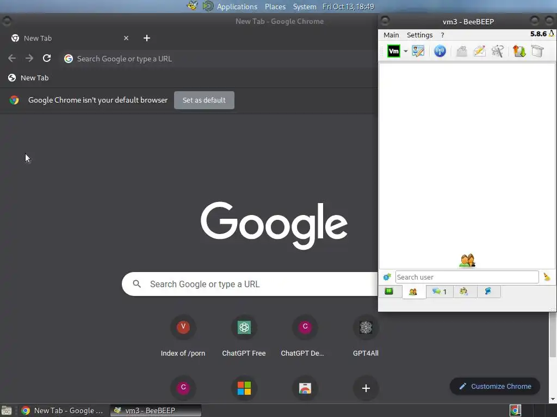Open the Settings menu in BeeBEEP
The height and width of the screenshot is (417, 557).
[x=419, y=35]
